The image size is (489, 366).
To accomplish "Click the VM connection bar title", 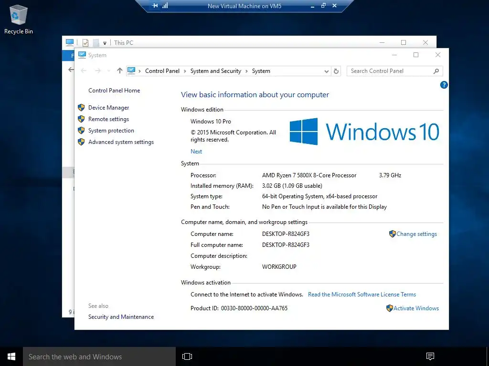I will (244, 6).
